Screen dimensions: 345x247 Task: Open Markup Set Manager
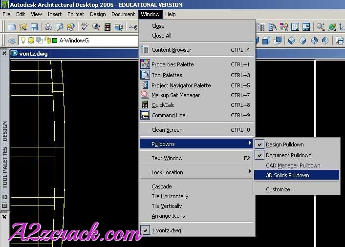tap(197, 95)
